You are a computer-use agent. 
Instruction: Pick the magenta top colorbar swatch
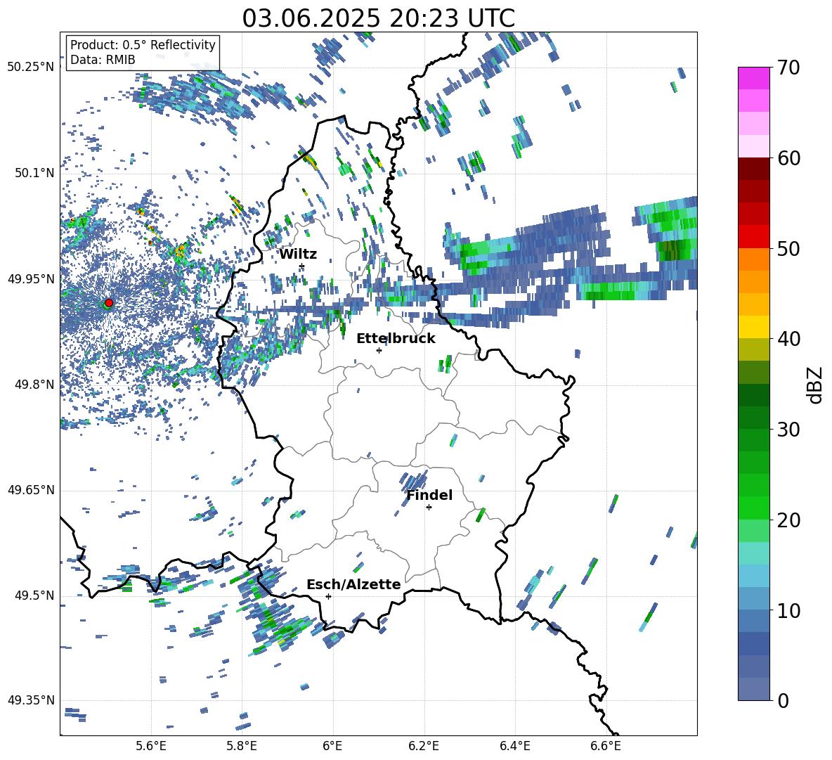pyautogui.click(x=753, y=79)
